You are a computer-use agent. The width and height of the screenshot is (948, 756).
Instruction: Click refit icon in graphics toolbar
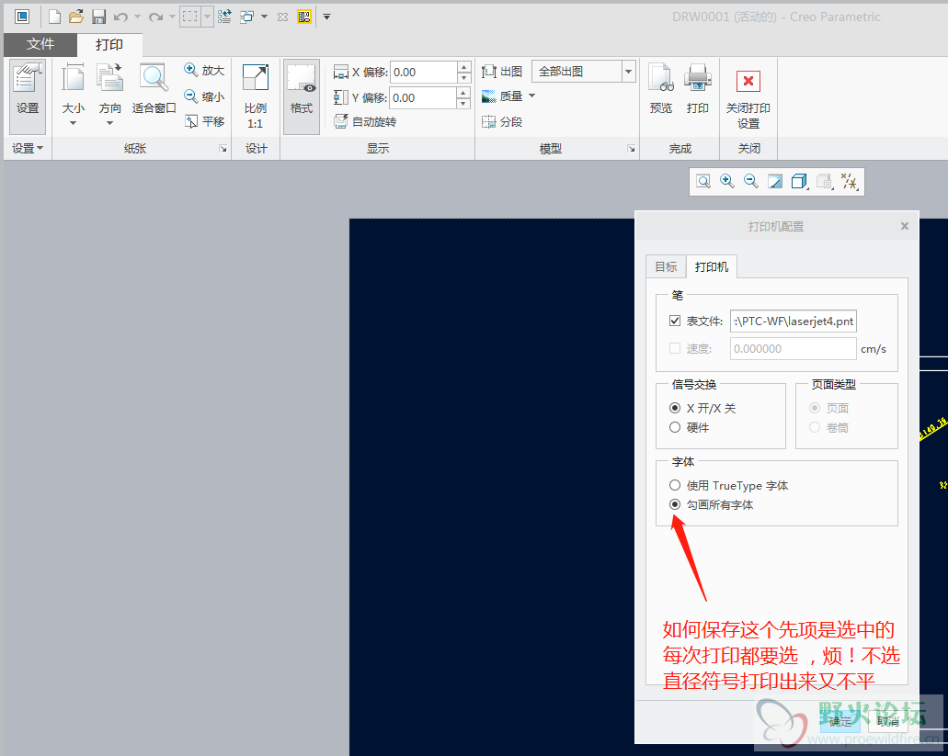[x=703, y=182]
